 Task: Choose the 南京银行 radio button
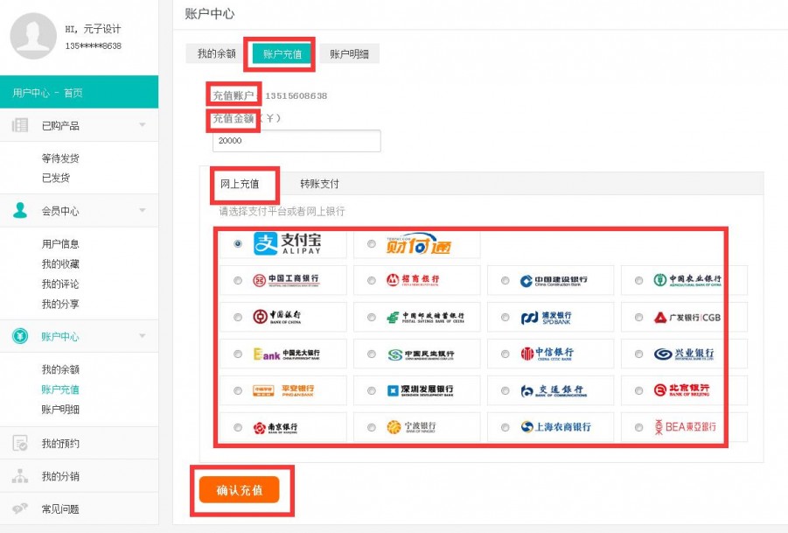(238, 427)
